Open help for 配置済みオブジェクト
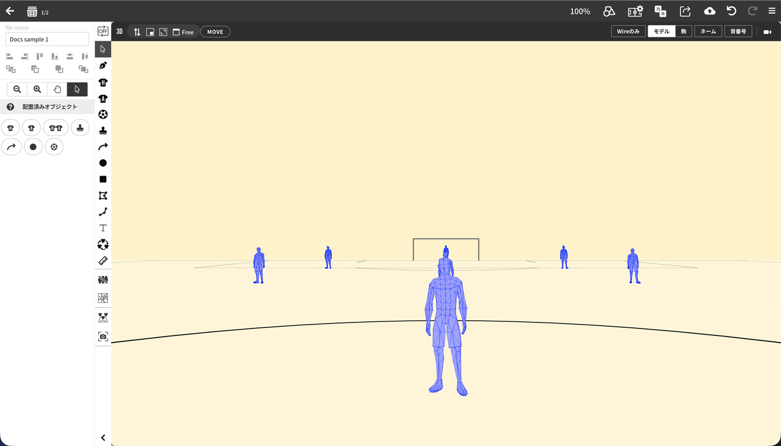Image resolution: width=781 pixels, height=446 pixels. coord(10,107)
